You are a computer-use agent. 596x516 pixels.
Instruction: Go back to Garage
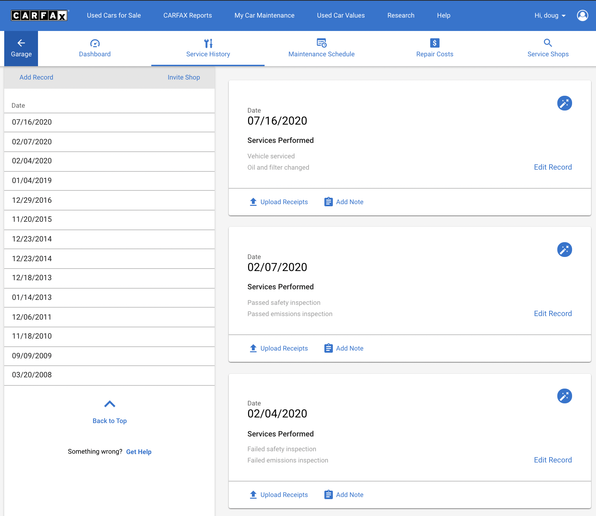[21, 49]
